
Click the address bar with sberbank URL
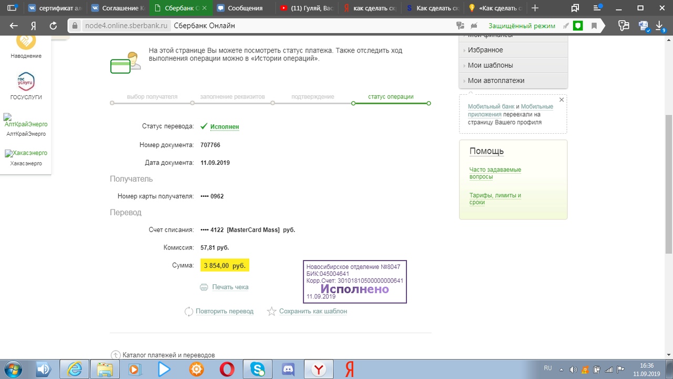pyautogui.click(x=263, y=26)
